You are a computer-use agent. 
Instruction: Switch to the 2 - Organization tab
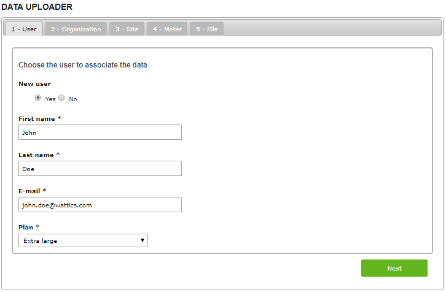pyautogui.click(x=76, y=29)
